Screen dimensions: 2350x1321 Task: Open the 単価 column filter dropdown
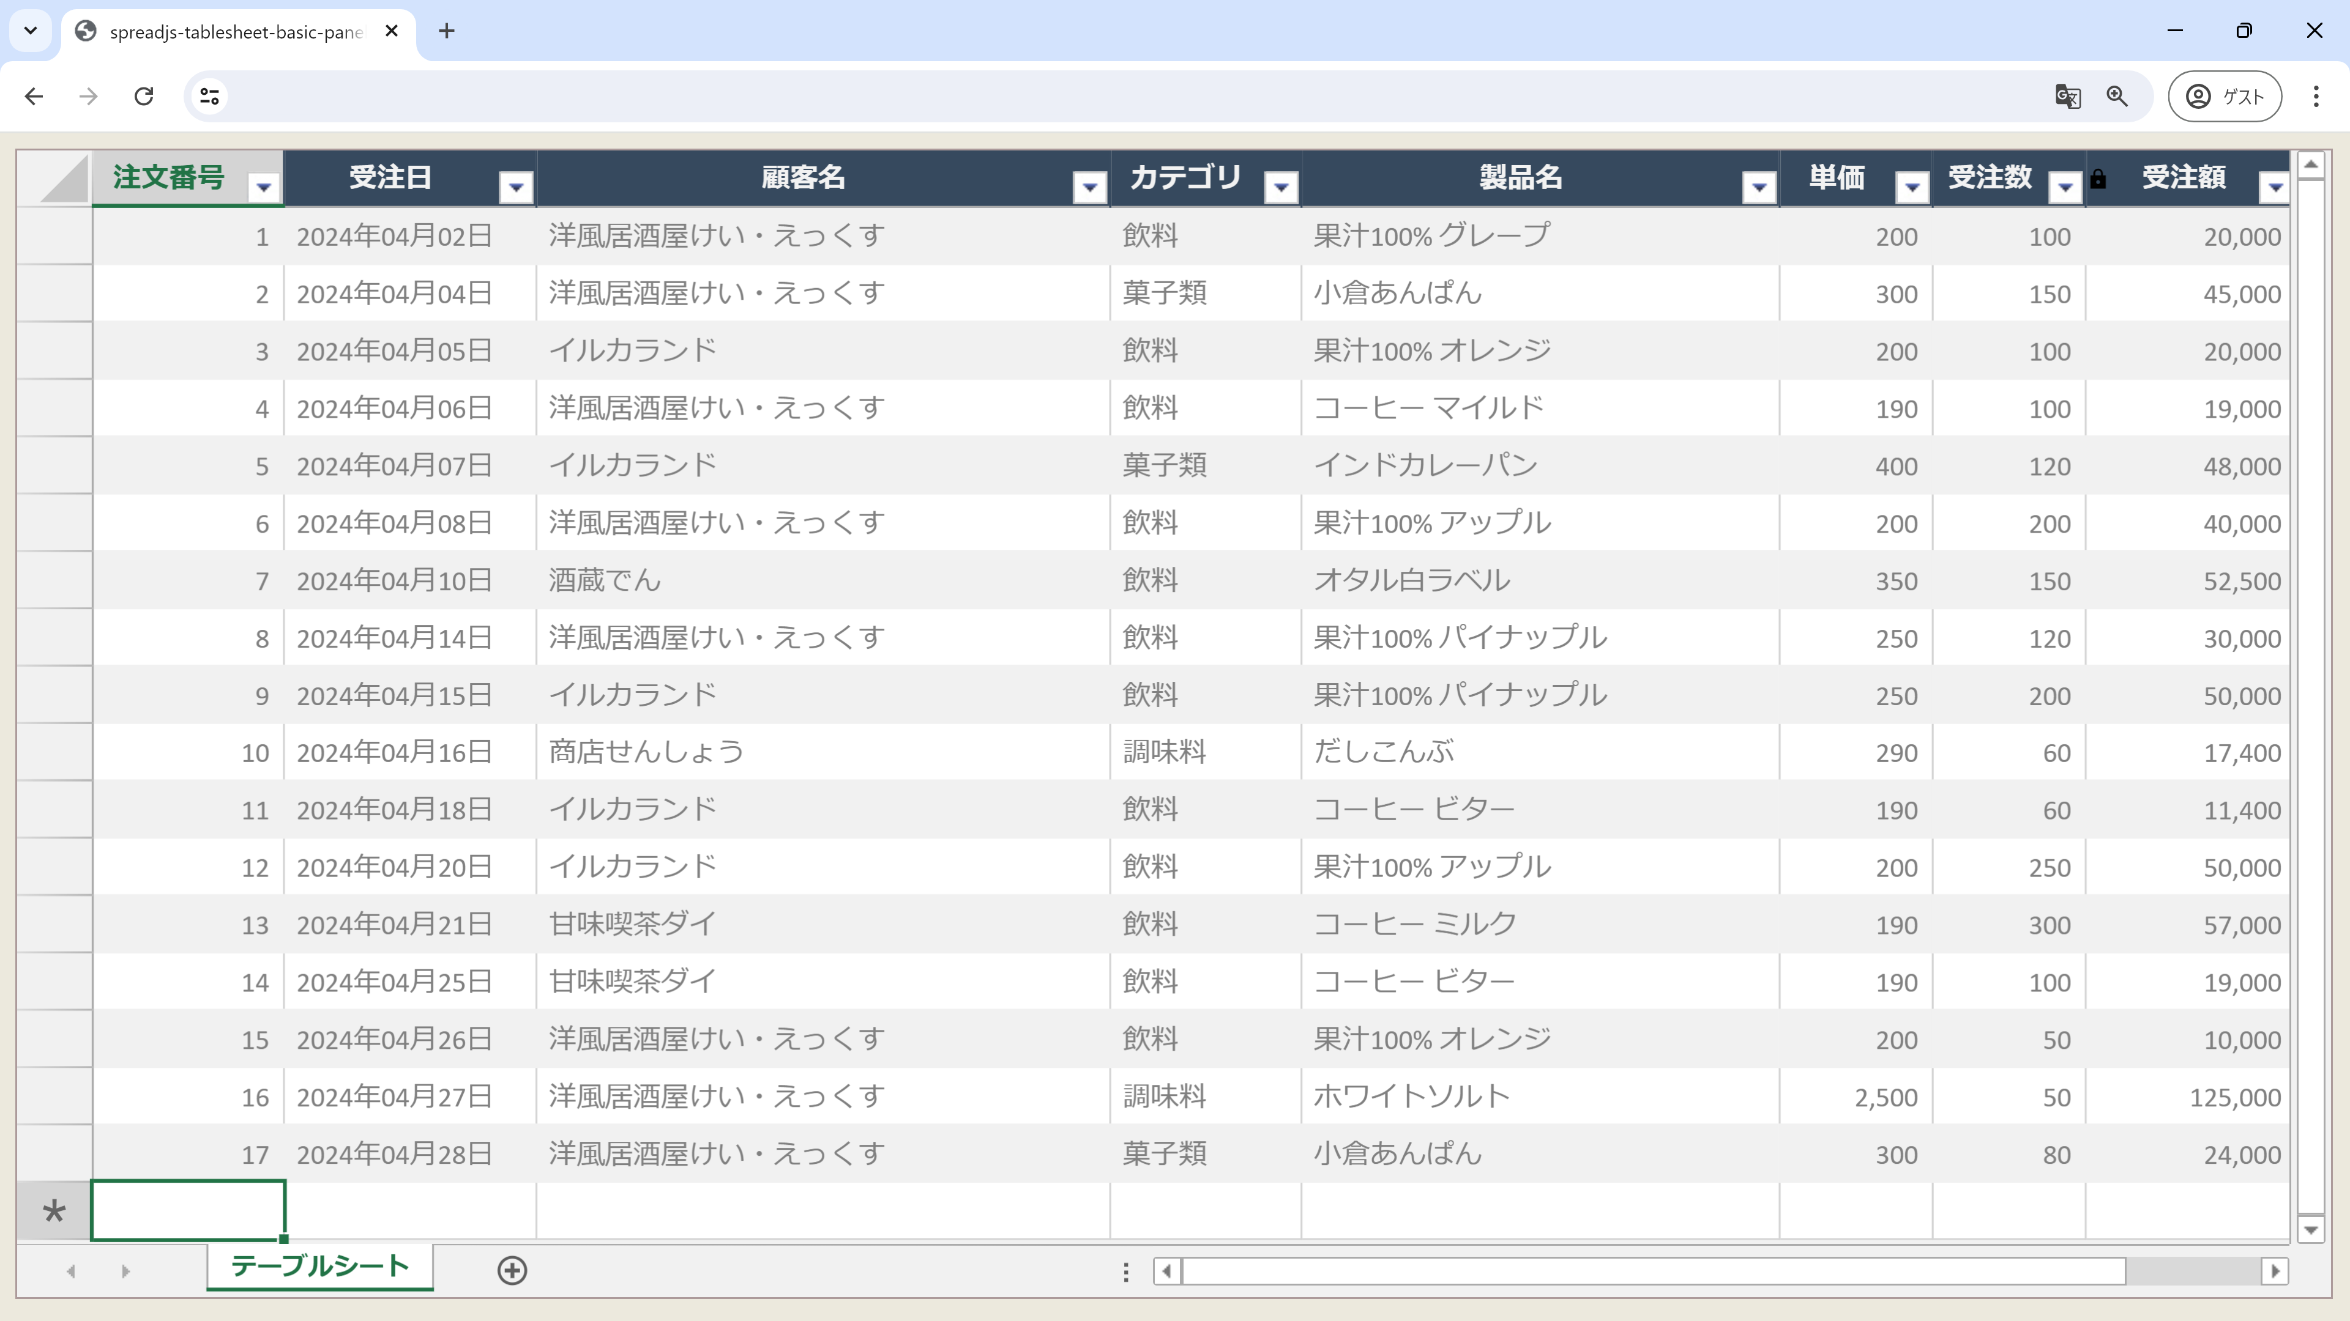point(1912,187)
